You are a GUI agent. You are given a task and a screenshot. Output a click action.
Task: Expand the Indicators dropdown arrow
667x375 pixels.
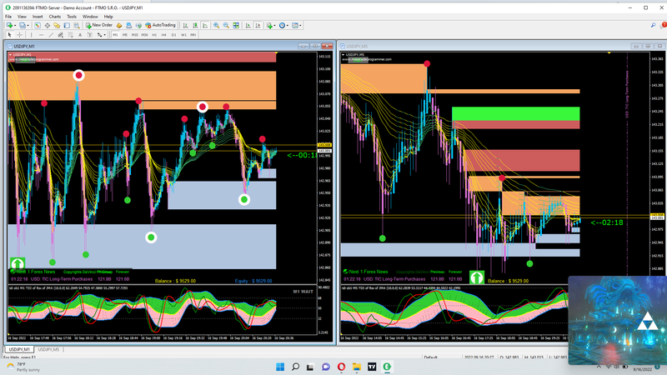click(x=274, y=26)
